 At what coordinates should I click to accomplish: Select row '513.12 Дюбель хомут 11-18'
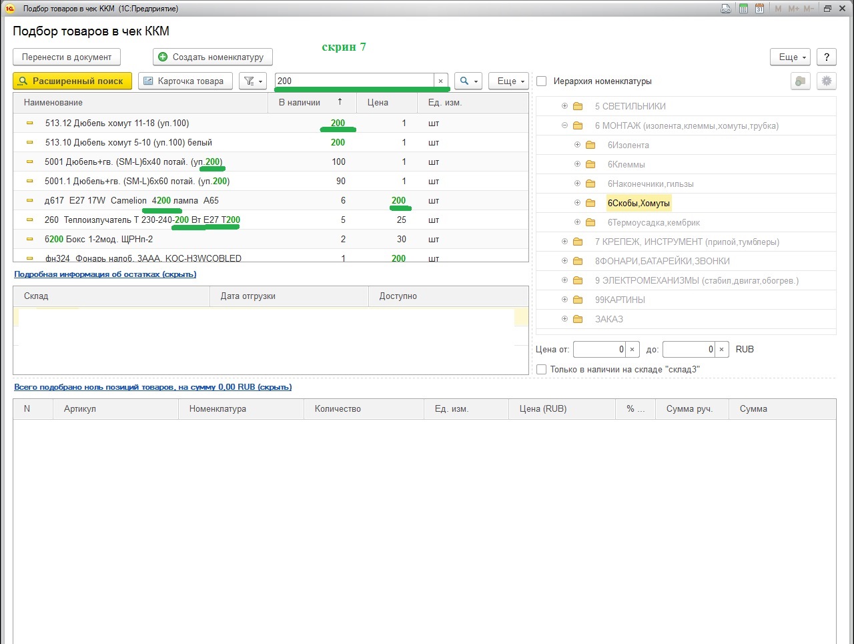tap(117, 123)
